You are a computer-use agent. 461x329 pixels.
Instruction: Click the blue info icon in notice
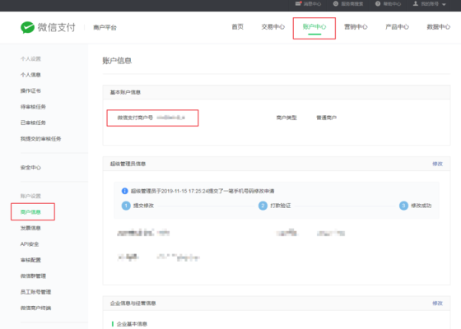tap(124, 191)
